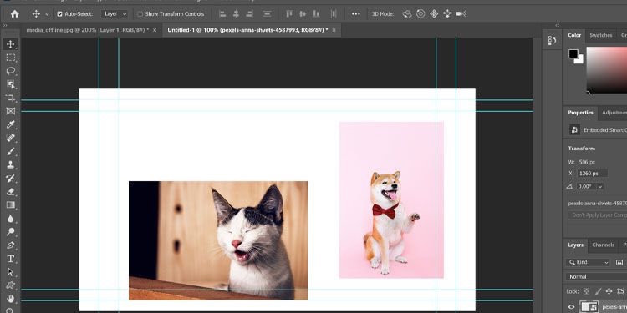The width and height of the screenshot is (627, 313).
Task: Select the Hand tool
Action: click(10, 299)
